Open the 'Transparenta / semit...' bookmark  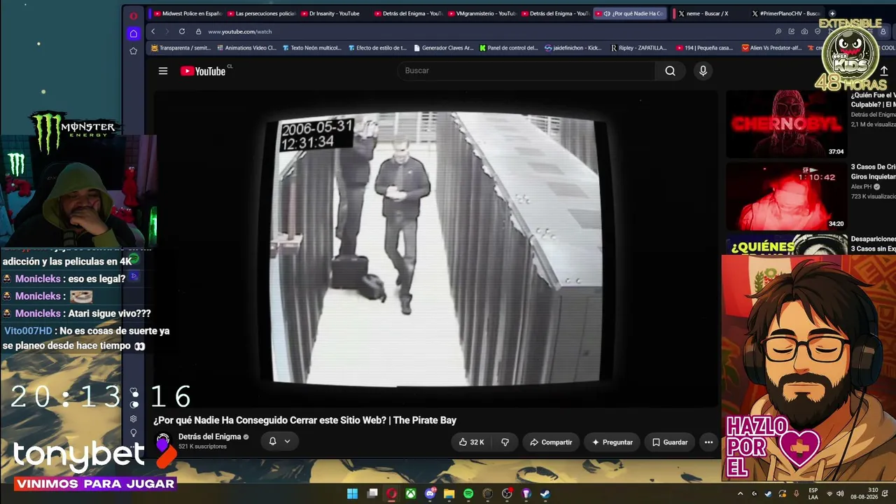pos(181,48)
